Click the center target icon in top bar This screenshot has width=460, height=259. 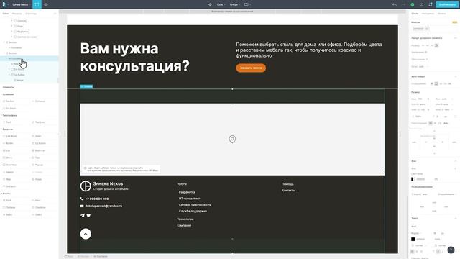[x=210, y=4]
